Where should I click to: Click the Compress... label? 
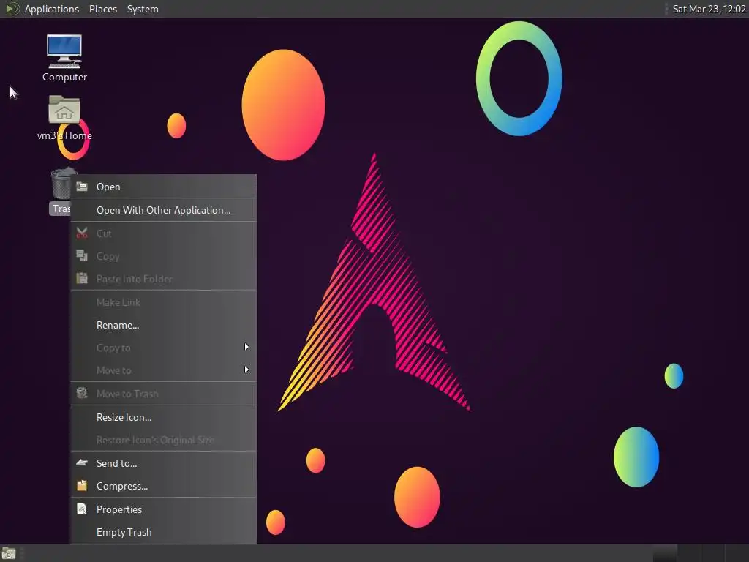coord(122,486)
